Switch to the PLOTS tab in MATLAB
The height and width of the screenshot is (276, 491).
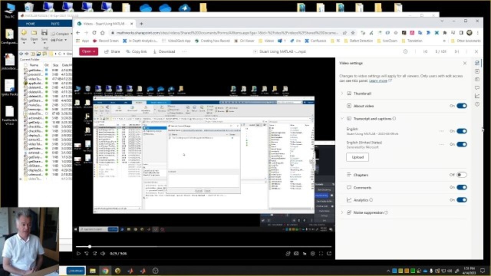(55, 24)
